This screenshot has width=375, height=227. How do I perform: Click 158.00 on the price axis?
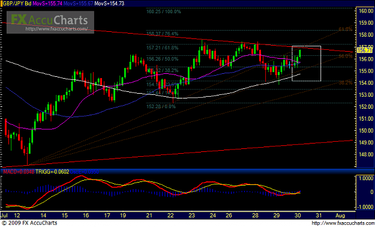click(365, 35)
